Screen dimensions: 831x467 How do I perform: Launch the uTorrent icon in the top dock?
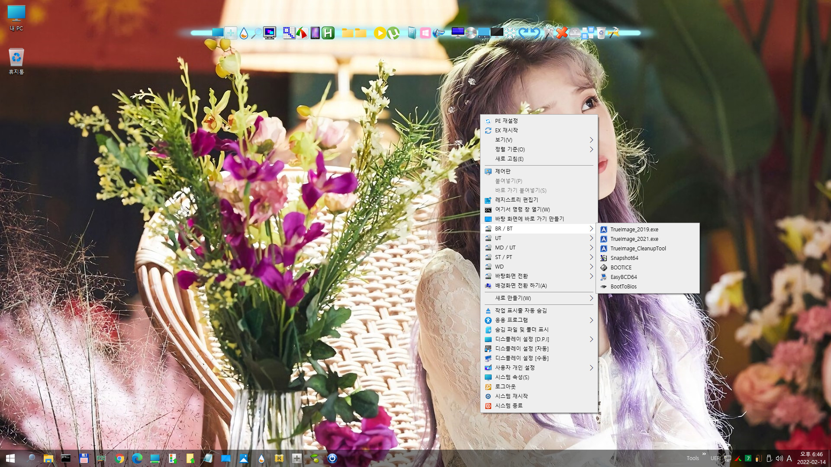393,33
